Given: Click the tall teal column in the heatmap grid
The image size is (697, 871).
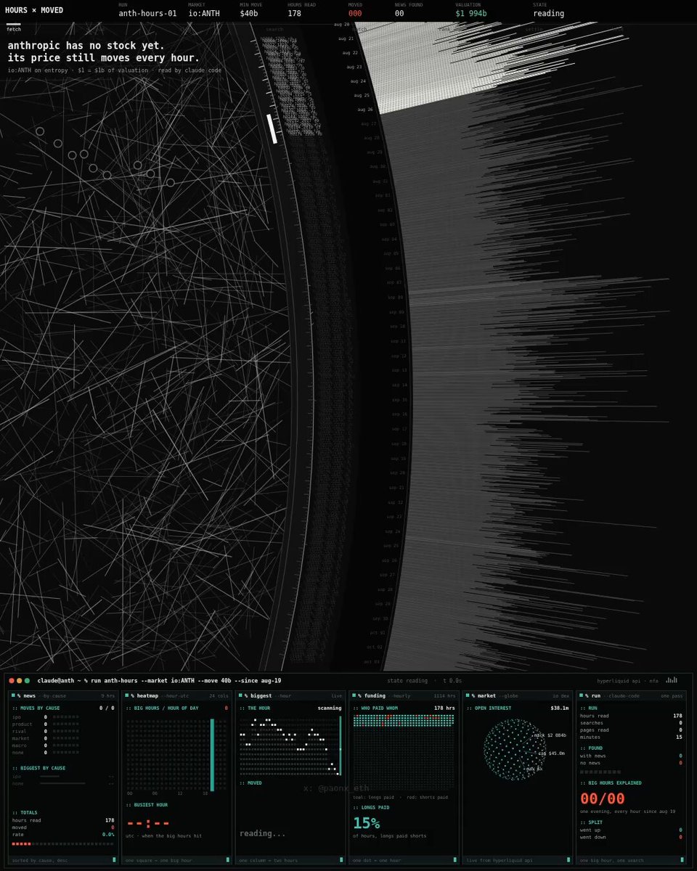Looking at the screenshot, I should click(x=213, y=754).
